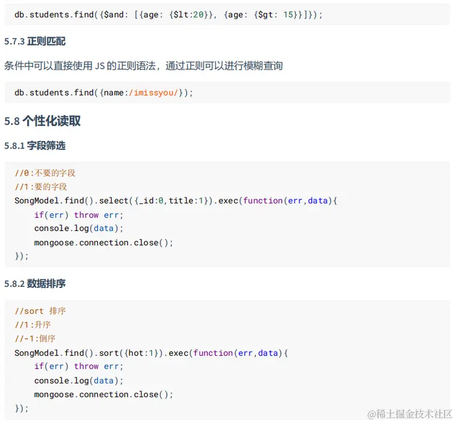The height and width of the screenshot is (423, 456).
Task: Click the $and query code line
Action: [x=168, y=14]
